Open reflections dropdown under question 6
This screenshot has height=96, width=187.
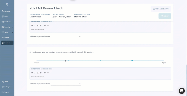[x=66, y=84]
